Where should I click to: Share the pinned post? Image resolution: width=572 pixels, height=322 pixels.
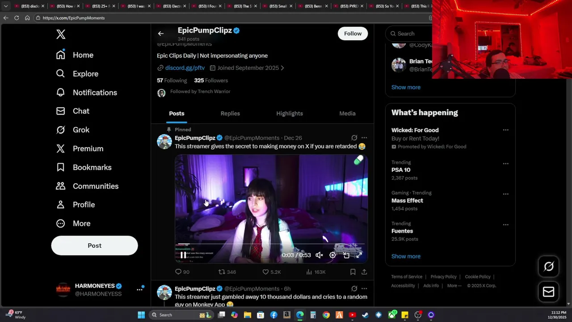(364, 272)
